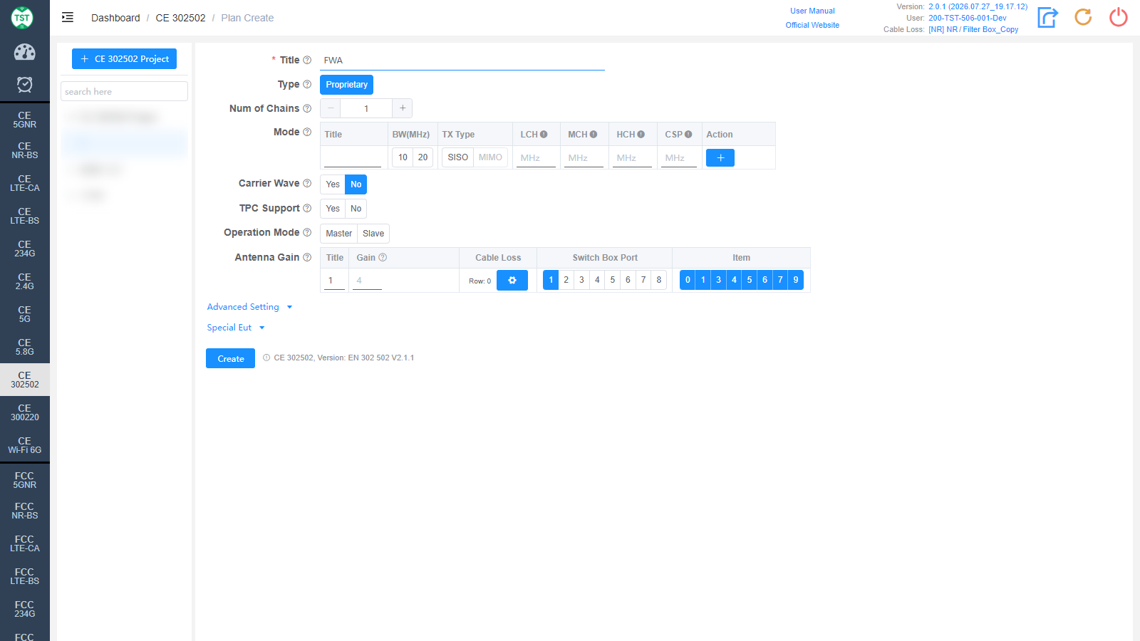Toggle the sidebar collapse menu icon
Image resolution: width=1140 pixels, height=641 pixels.
pyautogui.click(x=68, y=17)
